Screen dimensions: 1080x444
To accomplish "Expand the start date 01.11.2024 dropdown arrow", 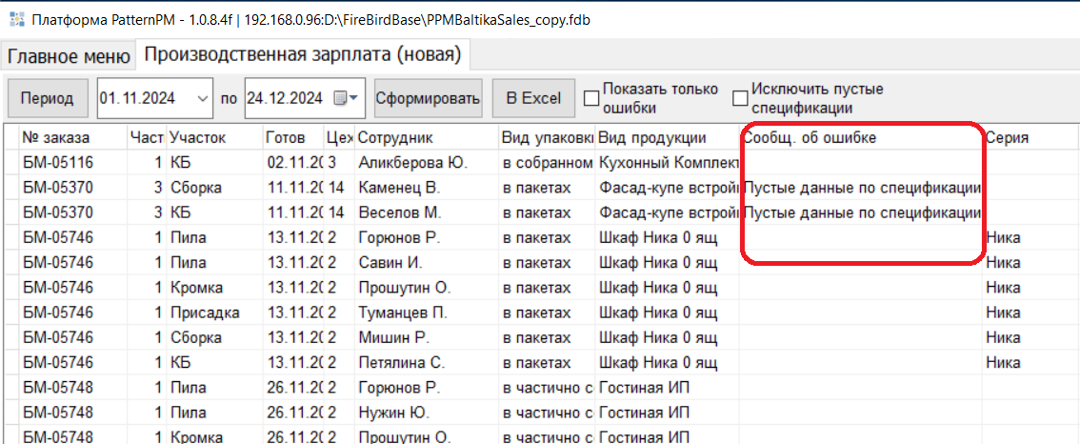I will click(x=202, y=97).
